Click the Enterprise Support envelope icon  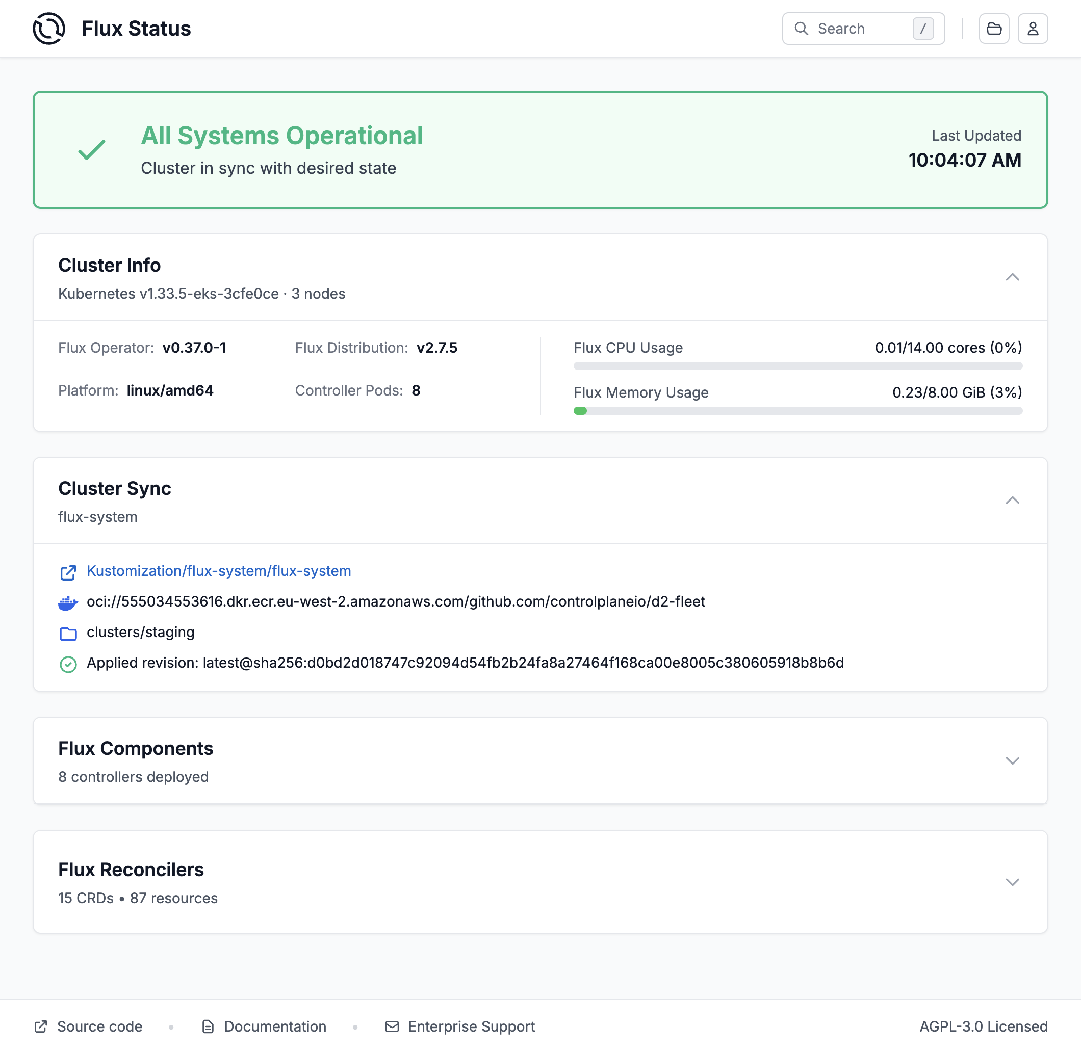pos(391,1026)
